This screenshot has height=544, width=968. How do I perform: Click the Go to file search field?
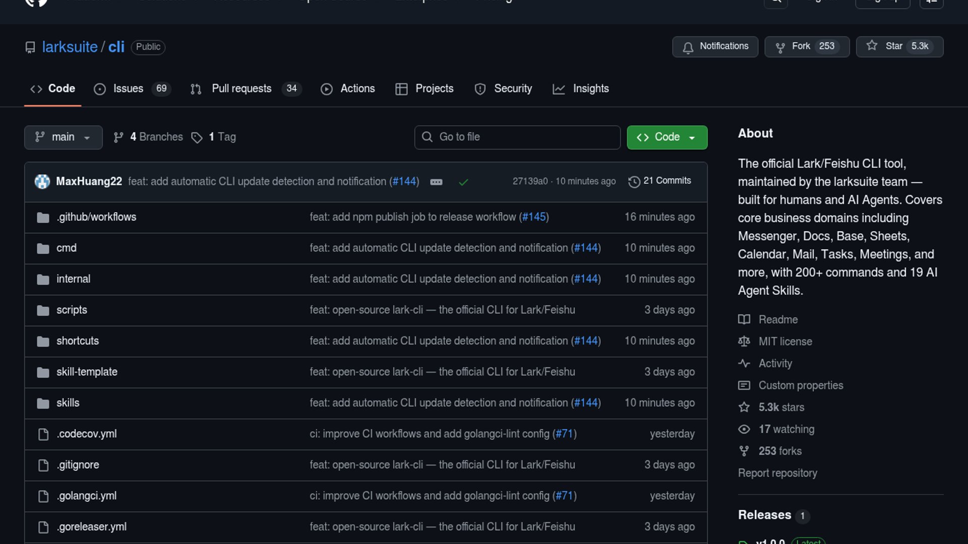point(517,138)
